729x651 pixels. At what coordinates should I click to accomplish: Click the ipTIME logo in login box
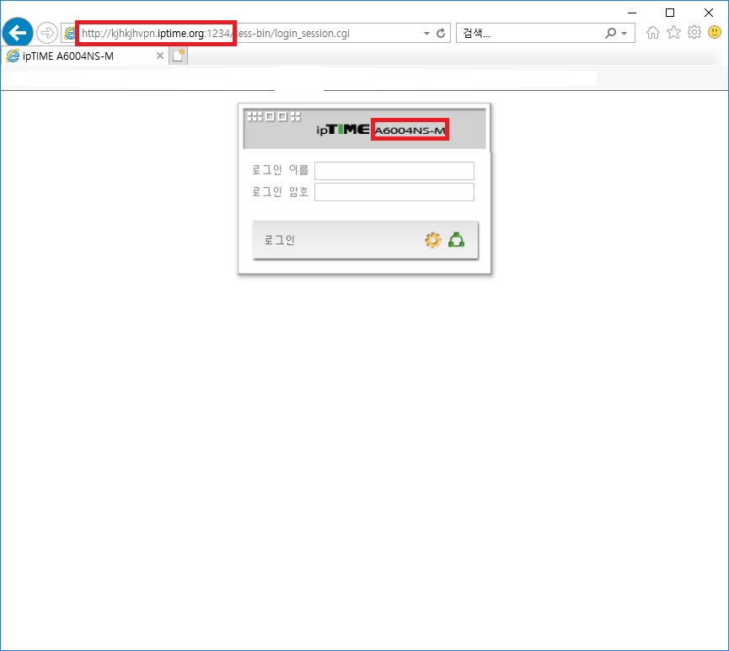click(x=343, y=130)
